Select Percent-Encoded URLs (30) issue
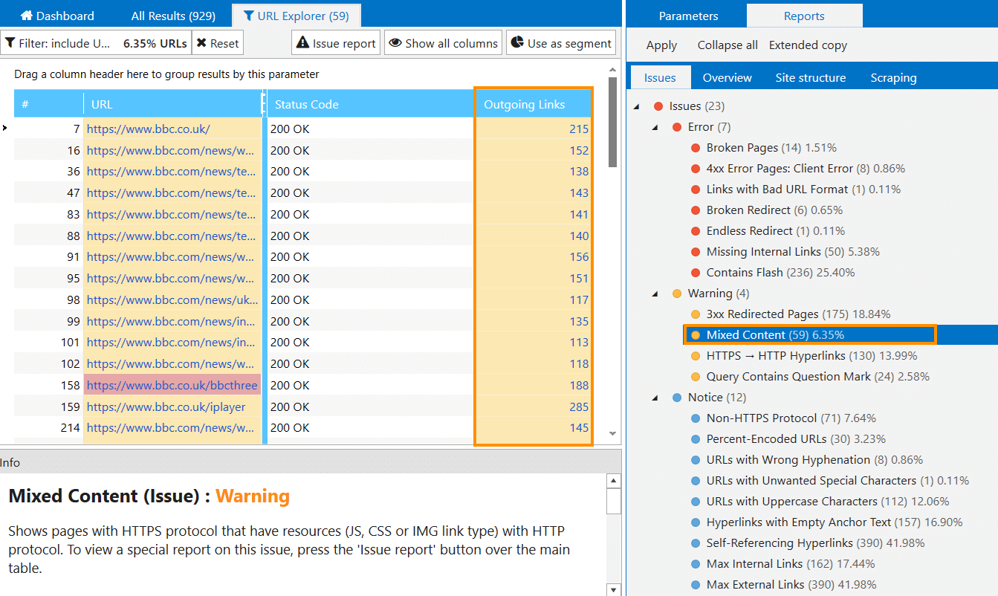This screenshot has height=596, width=998. 796,439
